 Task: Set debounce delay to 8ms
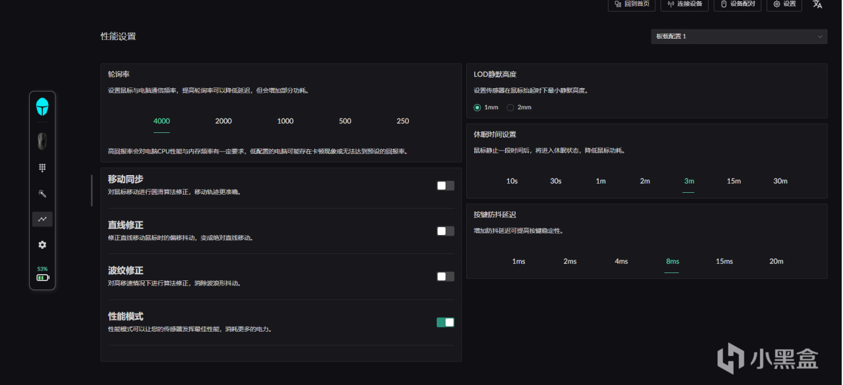[672, 261]
